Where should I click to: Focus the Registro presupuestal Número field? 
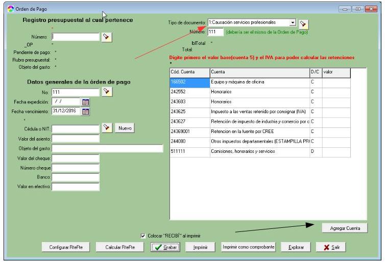point(76,37)
